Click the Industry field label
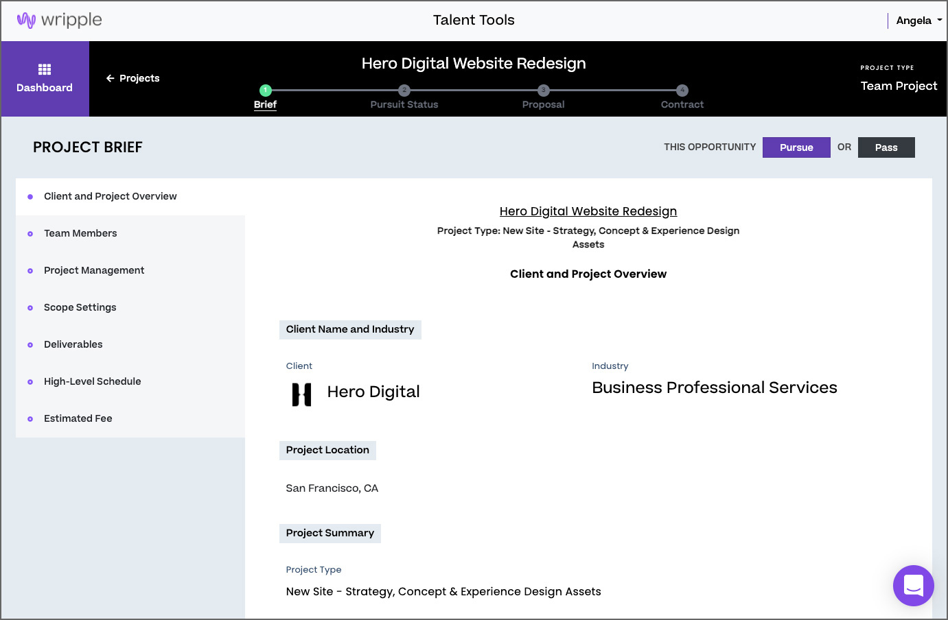 click(610, 366)
